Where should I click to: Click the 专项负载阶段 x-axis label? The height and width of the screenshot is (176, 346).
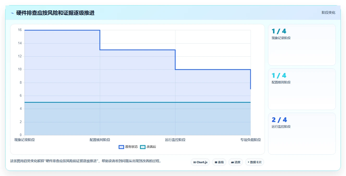251,140
